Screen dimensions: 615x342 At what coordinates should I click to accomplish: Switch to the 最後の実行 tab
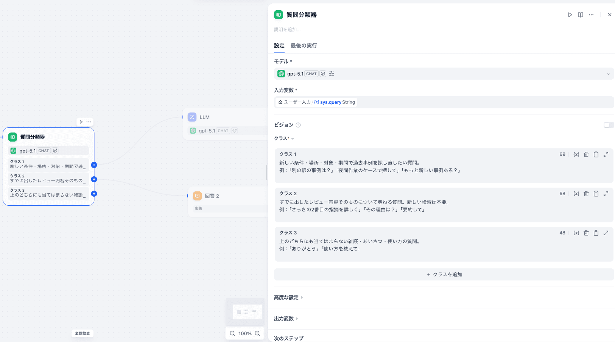[x=304, y=46]
